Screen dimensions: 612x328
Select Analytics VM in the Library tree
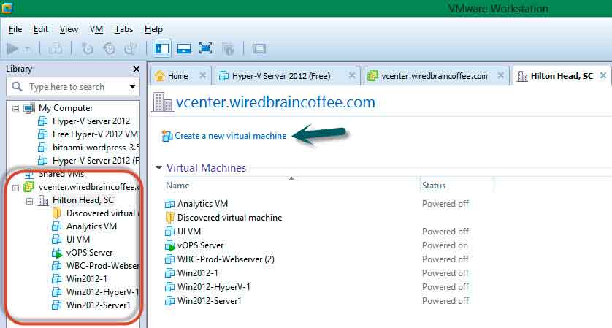coord(91,226)
